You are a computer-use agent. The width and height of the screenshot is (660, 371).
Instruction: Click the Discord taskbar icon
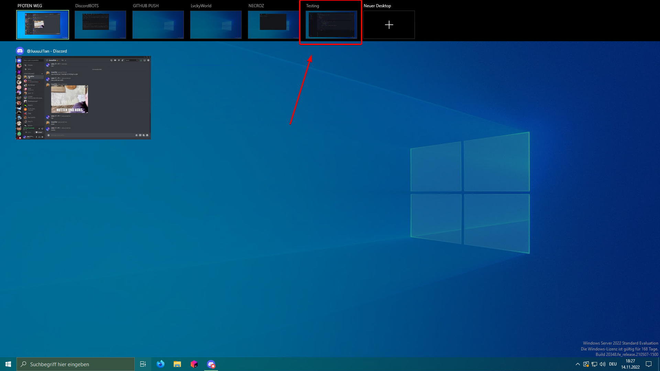pyautogui.click(x=211, y=364)
